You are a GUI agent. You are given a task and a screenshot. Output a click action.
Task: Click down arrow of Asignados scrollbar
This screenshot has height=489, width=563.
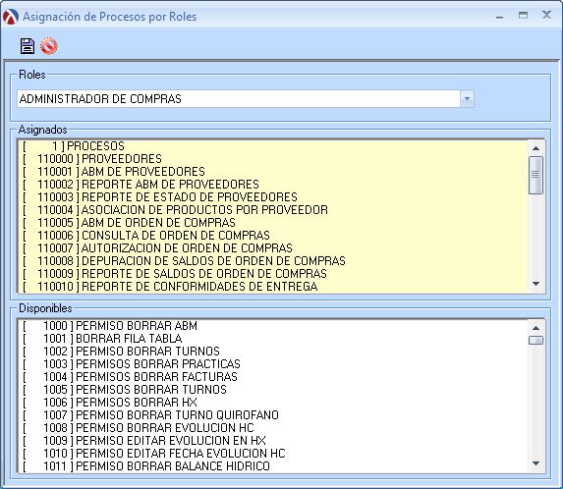coord(535,284)
